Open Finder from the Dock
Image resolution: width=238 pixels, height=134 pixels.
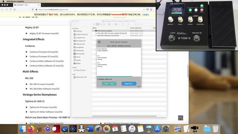pos(22,129)
